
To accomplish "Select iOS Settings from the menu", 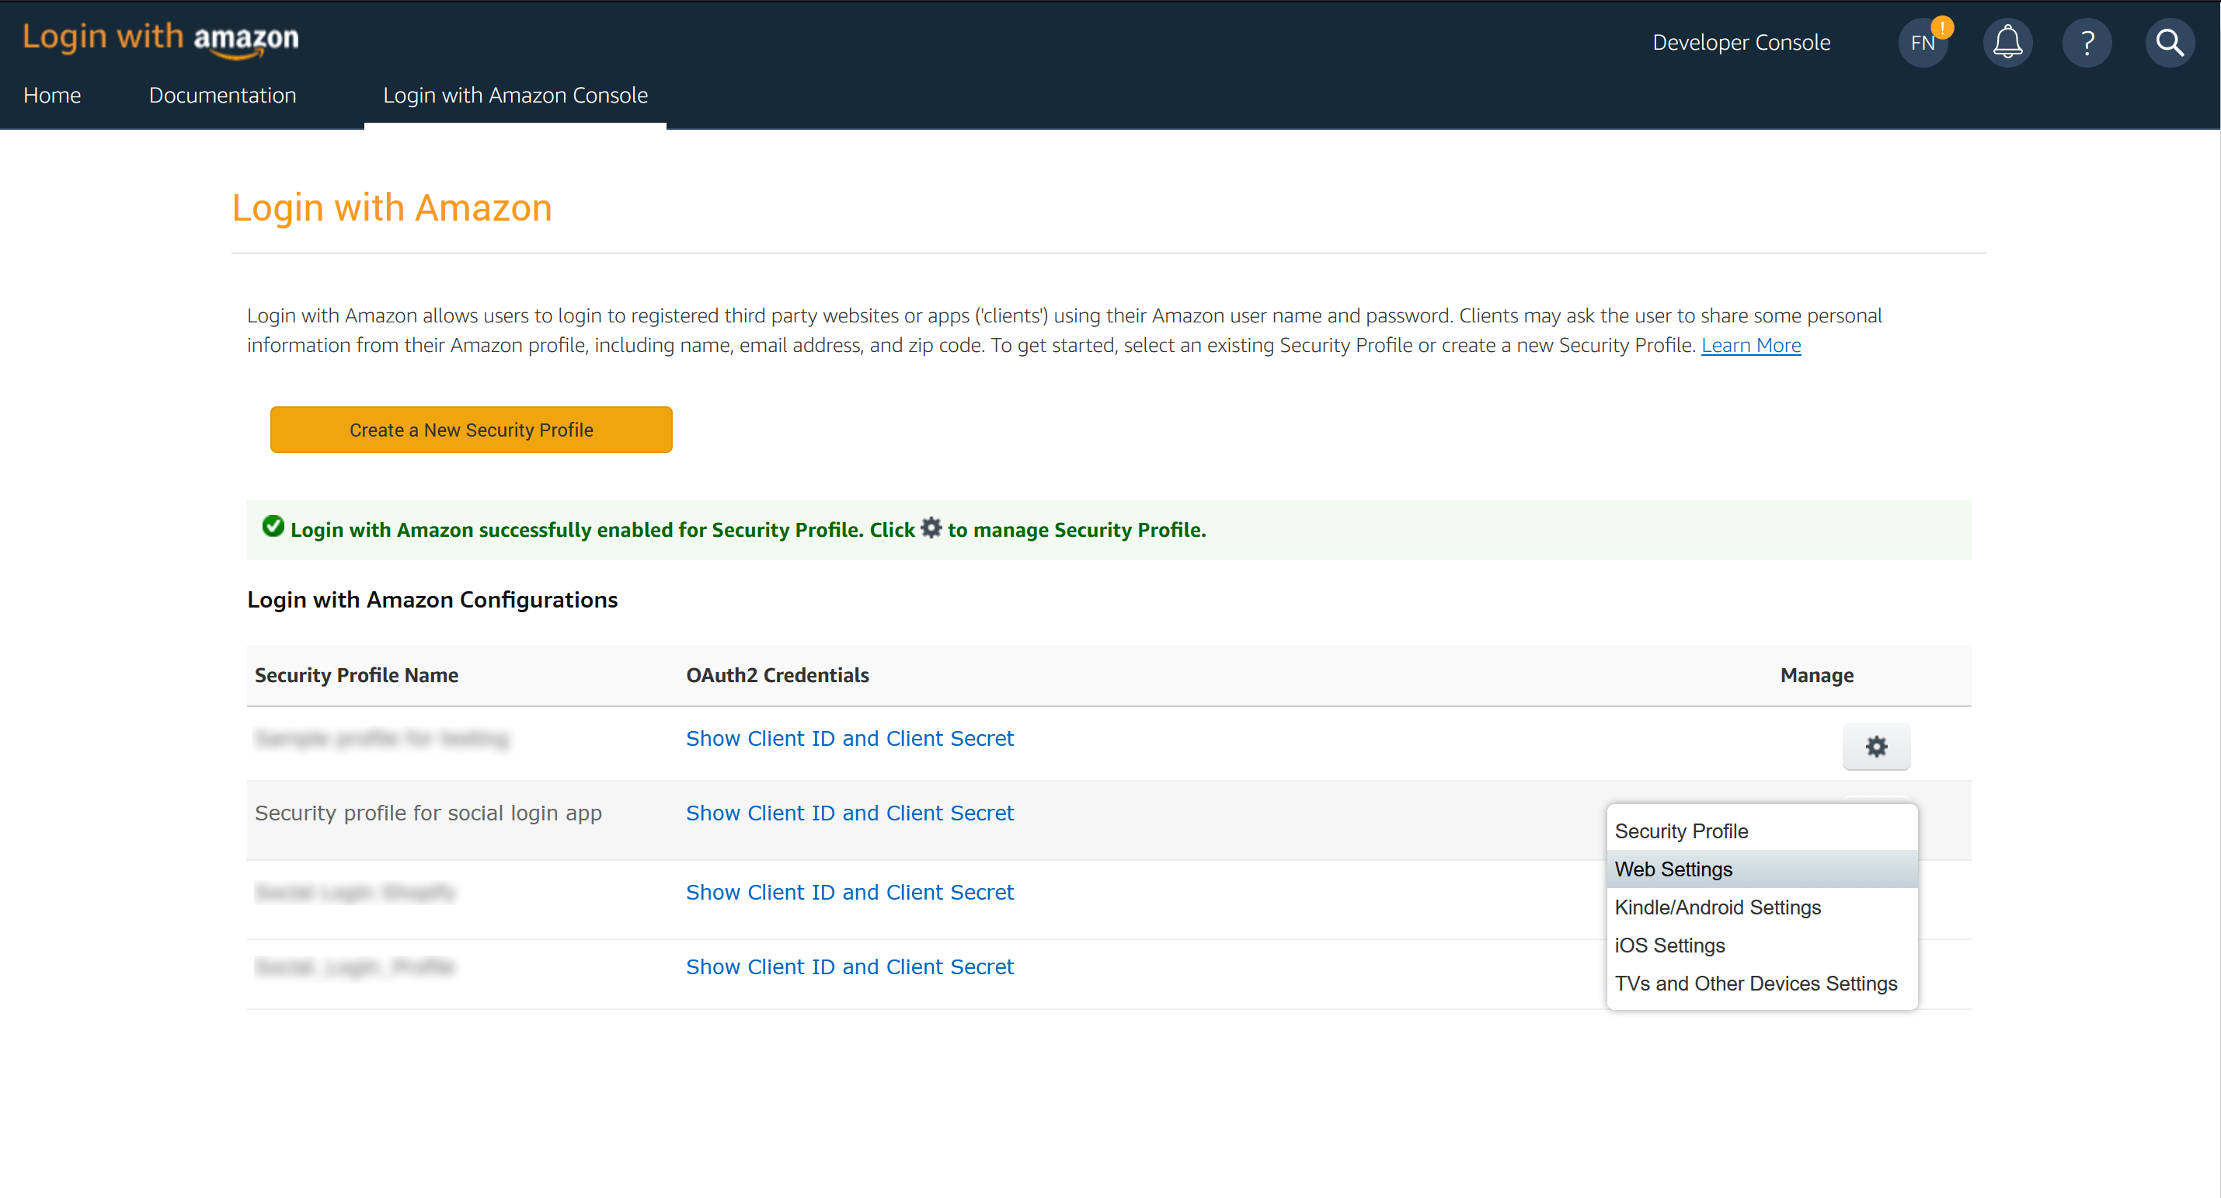I will click(x=1761, y=945).
